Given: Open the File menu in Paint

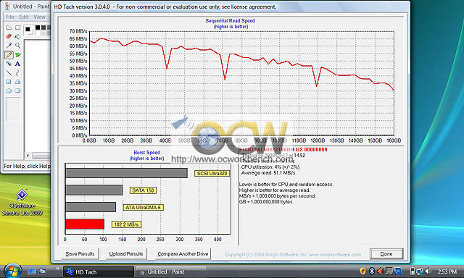Looking at the screenshot, I should coord(9,17).
